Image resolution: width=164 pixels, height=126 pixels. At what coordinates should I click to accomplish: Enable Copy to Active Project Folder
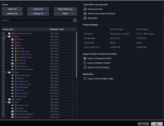(85, 79)
